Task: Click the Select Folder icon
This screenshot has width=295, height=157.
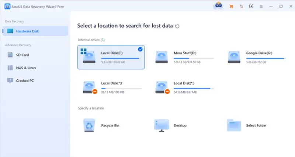Action: point(234,125)
